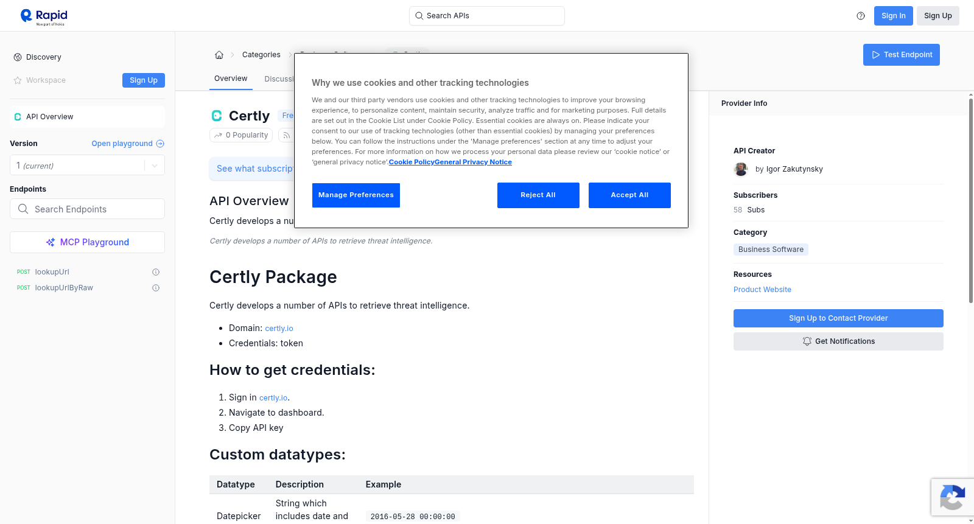The width and height of the screenshot is (974, 524).
Task: Open the Cookie Policy link
Action: click(x=412, y=162)
